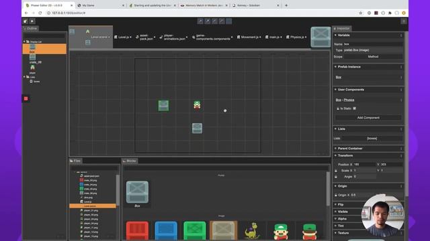Viewport: 430px width, 241px height.
Task: Open the Lists [boxes] dropdown
Action: tap(372, 139)
